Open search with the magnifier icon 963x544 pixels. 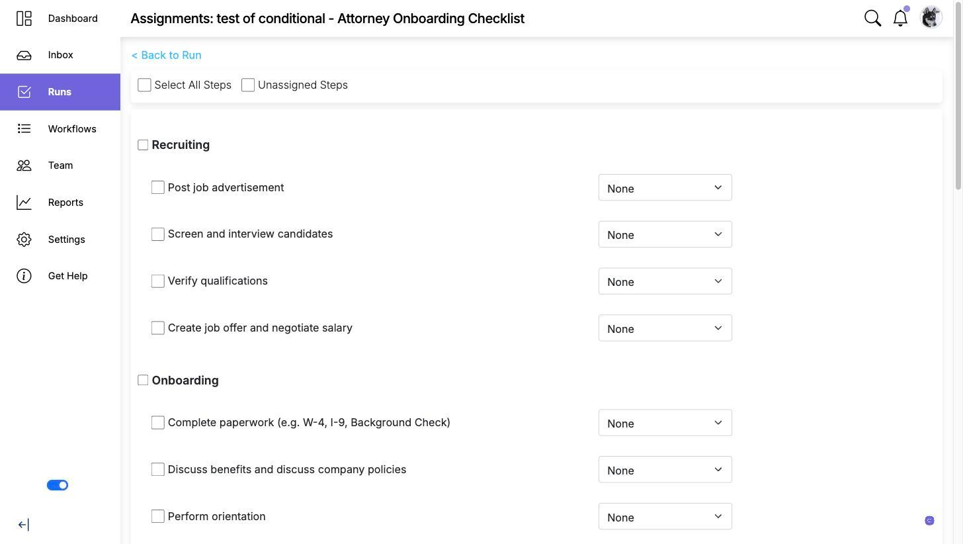tap(872, 19)
